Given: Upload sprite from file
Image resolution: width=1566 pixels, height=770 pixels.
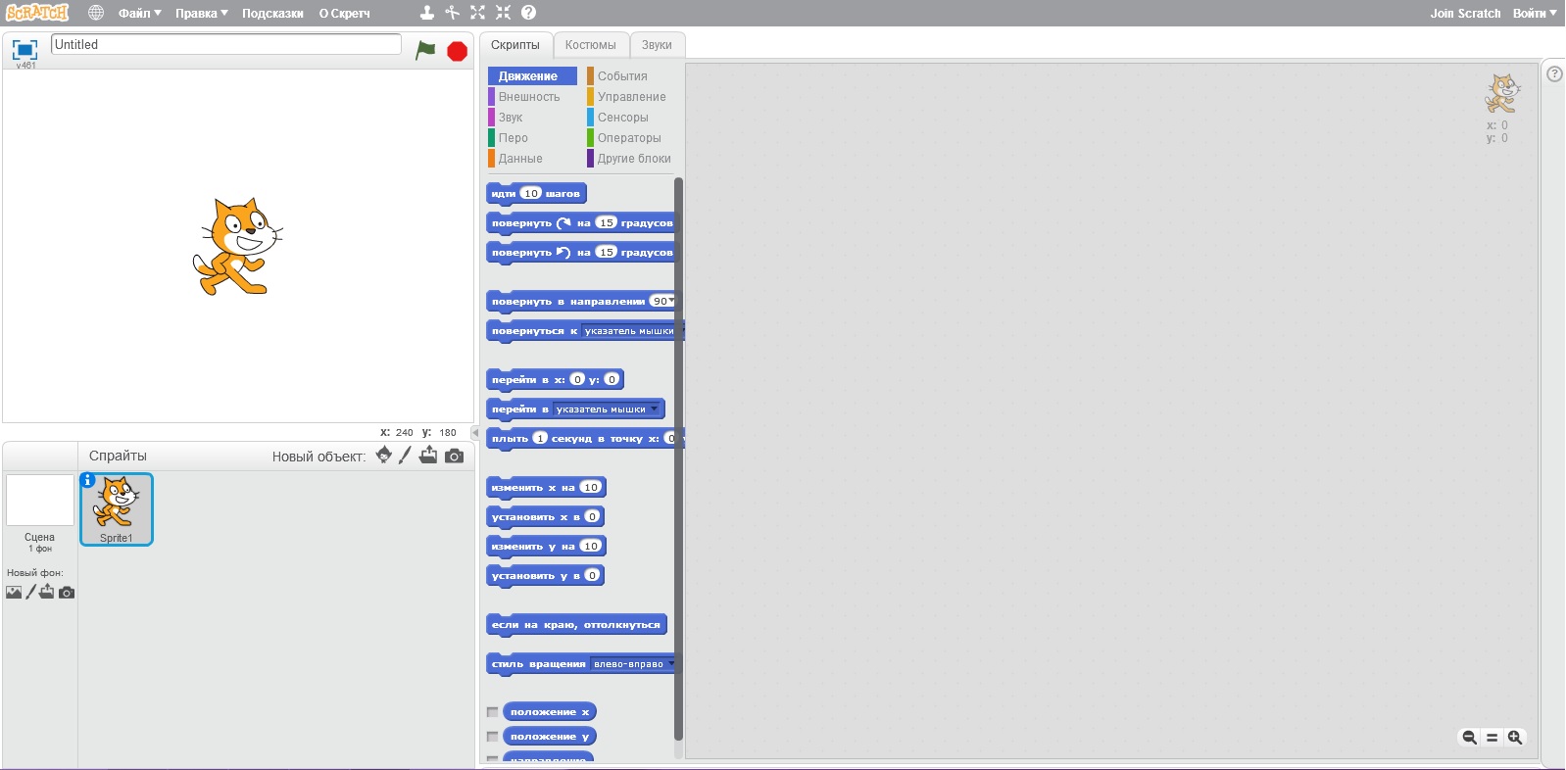Looking at the screenshot, I should pyautogui.click(x=428, y=456).
